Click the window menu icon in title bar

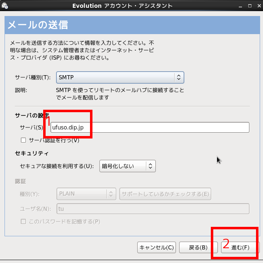5,6
